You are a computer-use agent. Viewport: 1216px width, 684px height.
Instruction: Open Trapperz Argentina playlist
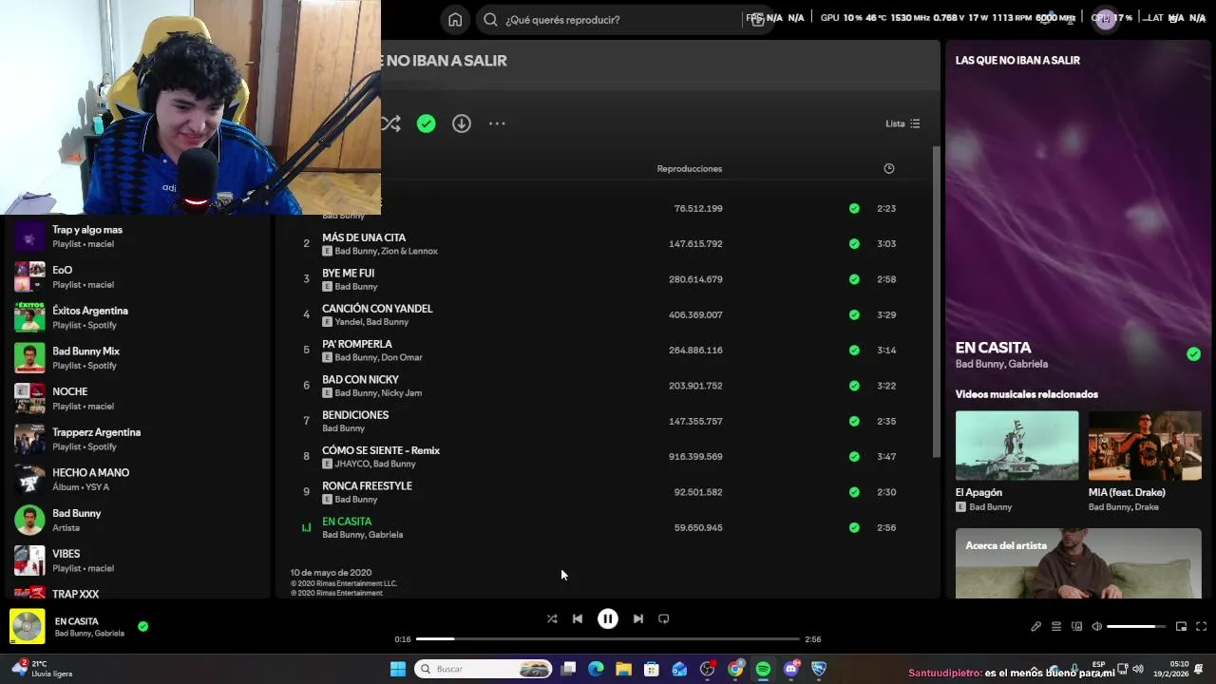tap(138, 439)
